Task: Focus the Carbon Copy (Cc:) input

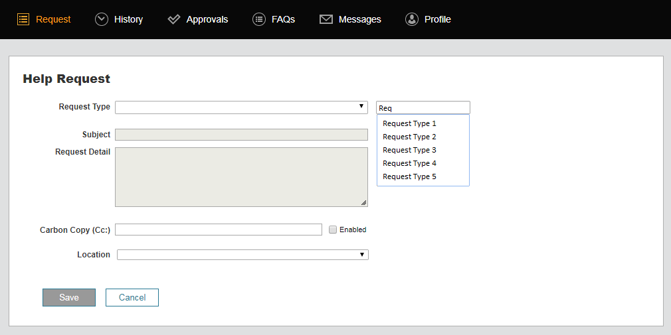Action: pos(219,230)
